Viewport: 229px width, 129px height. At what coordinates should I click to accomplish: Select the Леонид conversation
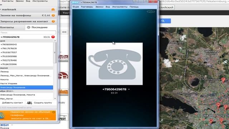tap(26, 72)
